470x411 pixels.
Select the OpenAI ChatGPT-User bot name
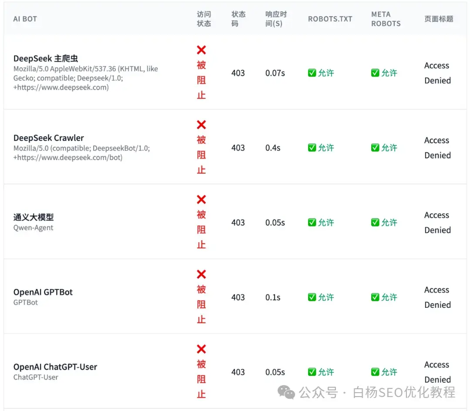point(55,367)
